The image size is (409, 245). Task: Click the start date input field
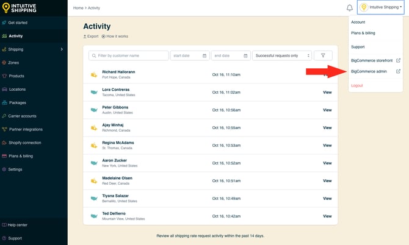(190, 55)
